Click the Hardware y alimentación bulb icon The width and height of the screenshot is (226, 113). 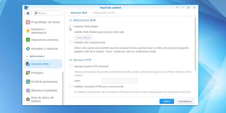click(x=28, y=31)
